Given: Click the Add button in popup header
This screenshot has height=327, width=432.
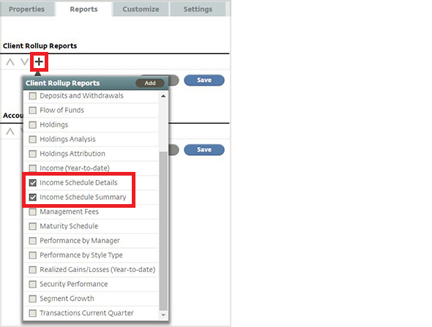Looking at the screenshot, I should tap(150, 83).
